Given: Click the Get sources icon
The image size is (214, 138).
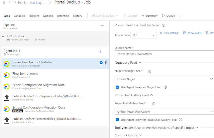Looking at the screenshot, I should pyautogui.click(x=3, y=37).
